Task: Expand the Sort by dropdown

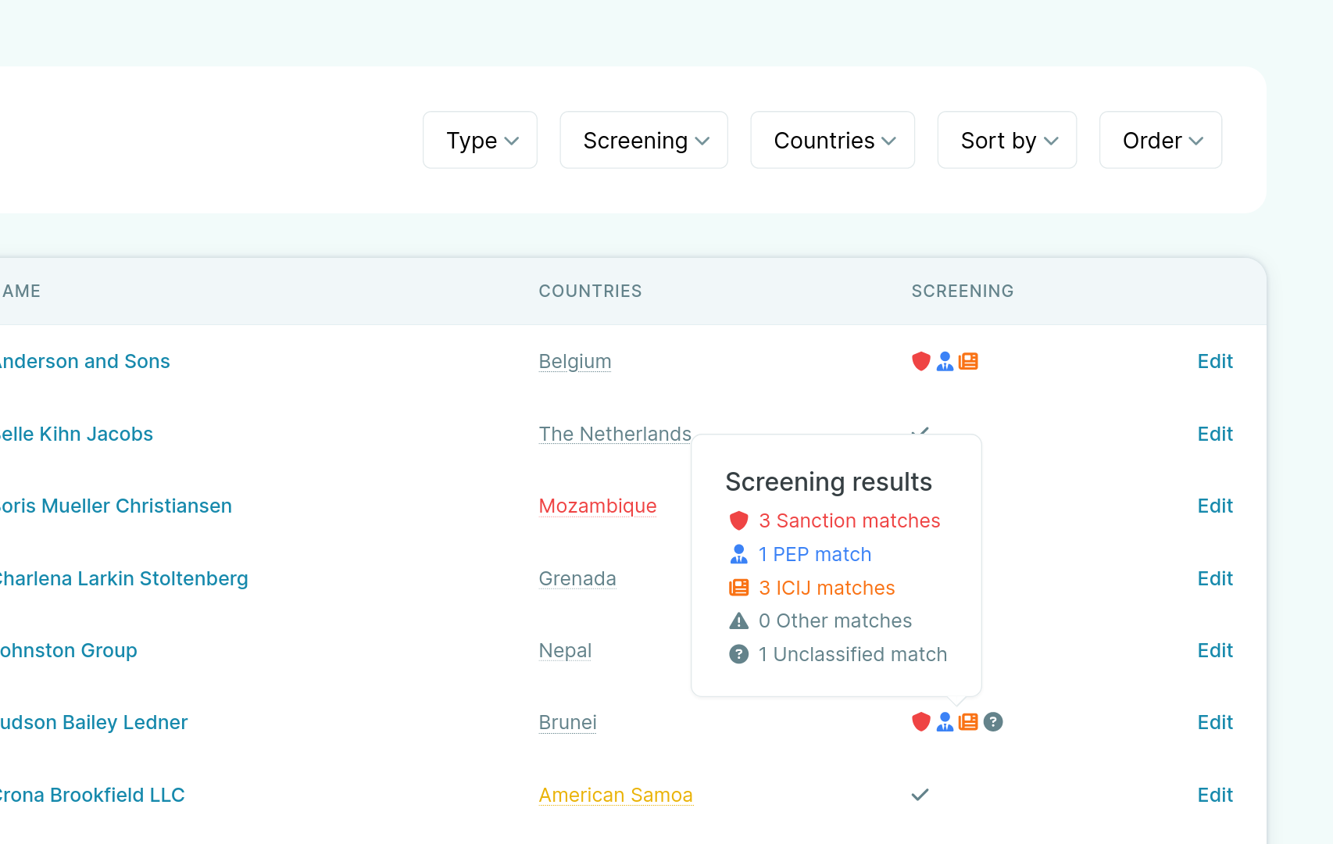Action: click(x=1006, y=140)
